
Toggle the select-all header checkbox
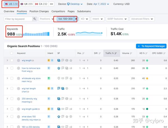pos(11,53)
